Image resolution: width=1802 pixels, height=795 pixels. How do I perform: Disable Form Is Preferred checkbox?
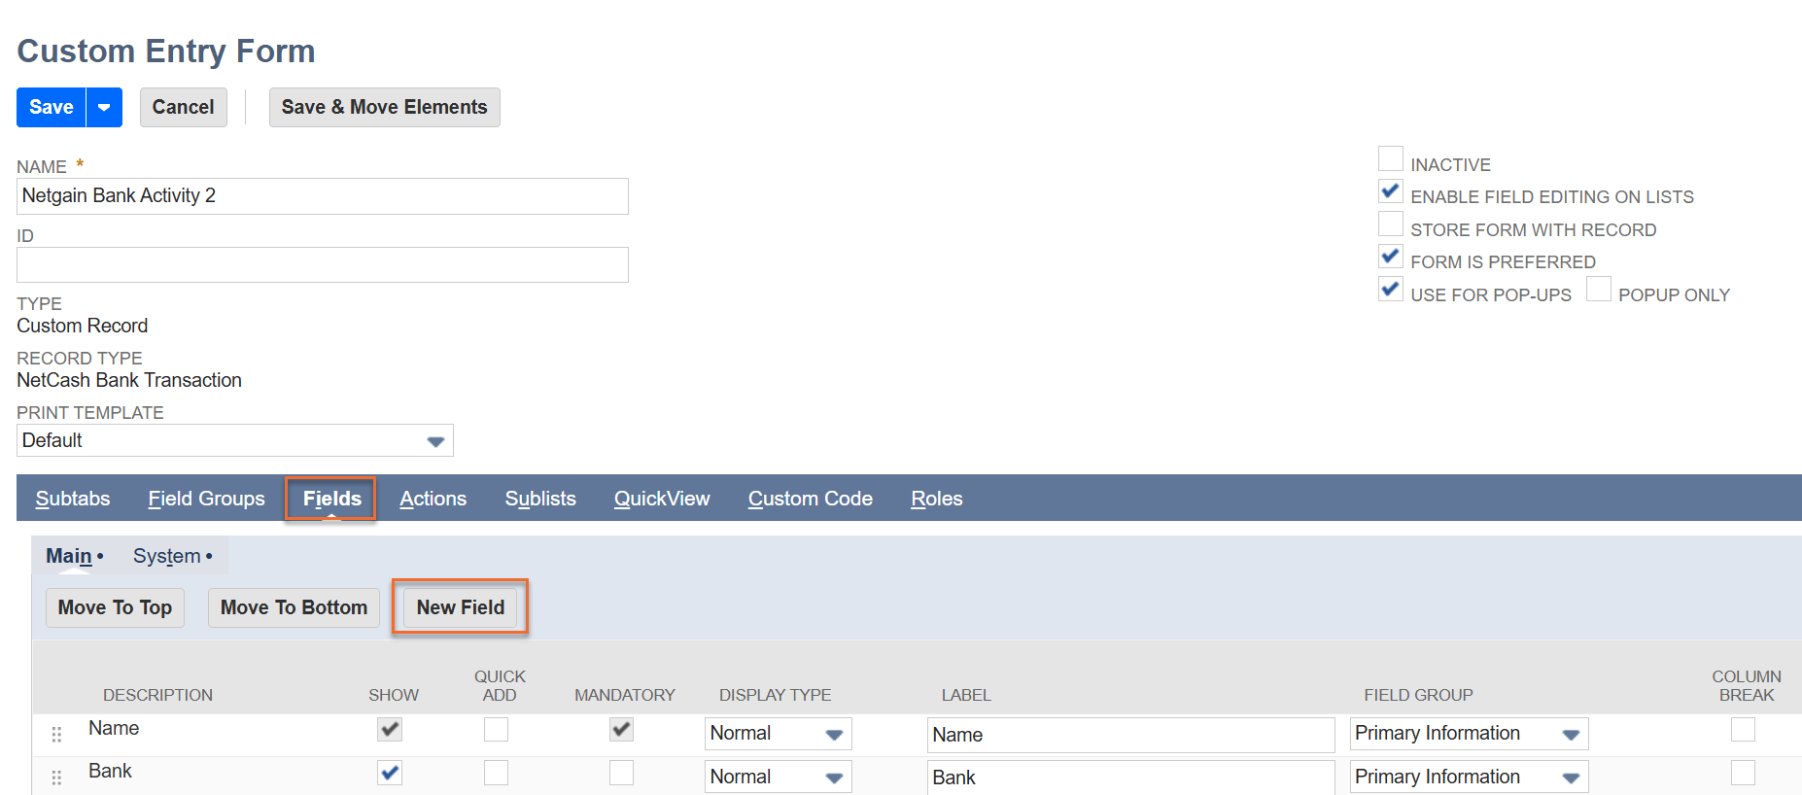(x=1390, y=258)
